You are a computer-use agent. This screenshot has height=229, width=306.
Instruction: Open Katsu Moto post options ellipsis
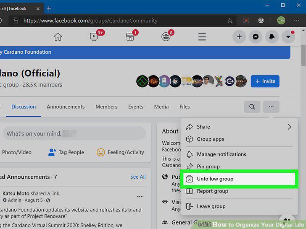coord(140,196)
